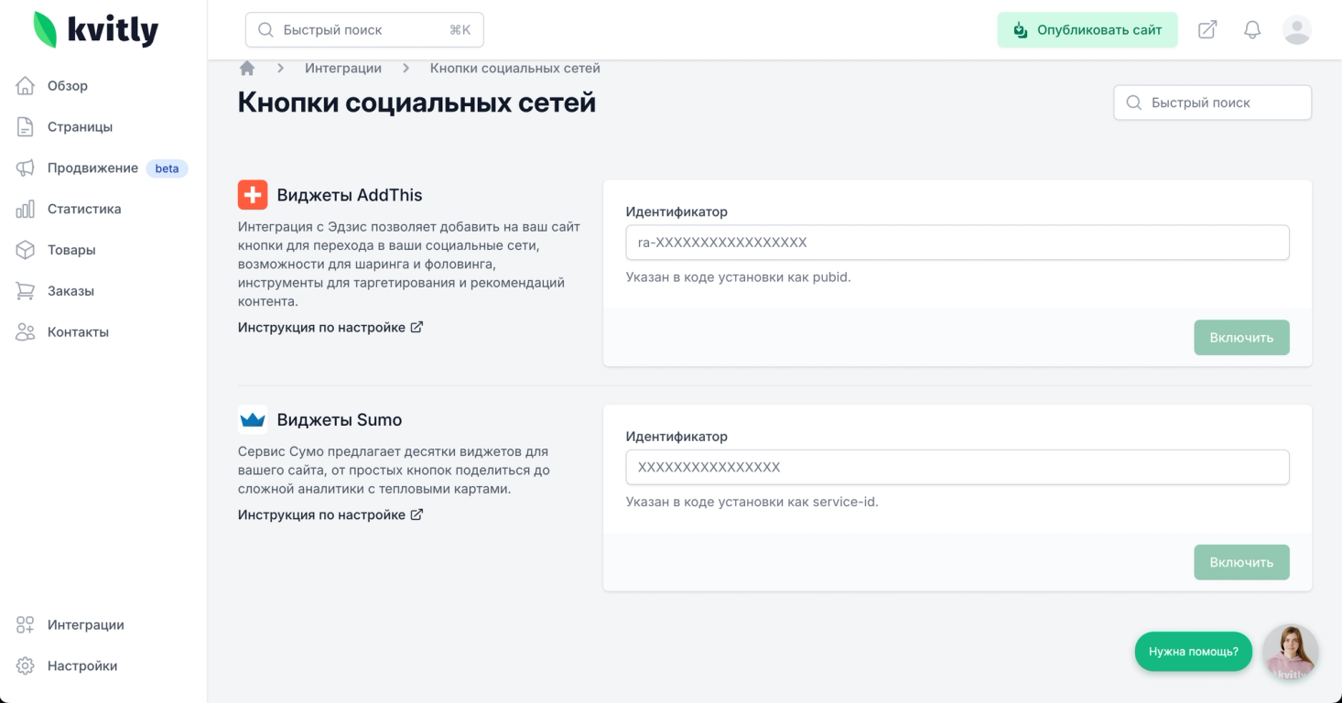Open Заказы in sidebar

point(70,291)
